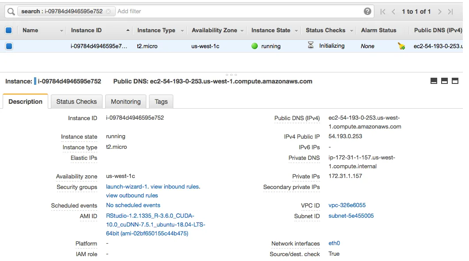This screenshot has width=469, height=261.
Task: Click the Public DNS (IPv4) column header
Action: [x=438, y=30]
